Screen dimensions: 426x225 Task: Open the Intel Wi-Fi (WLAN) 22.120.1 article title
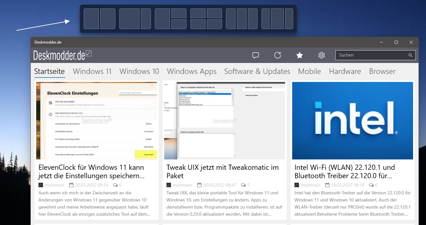[345, 172]
